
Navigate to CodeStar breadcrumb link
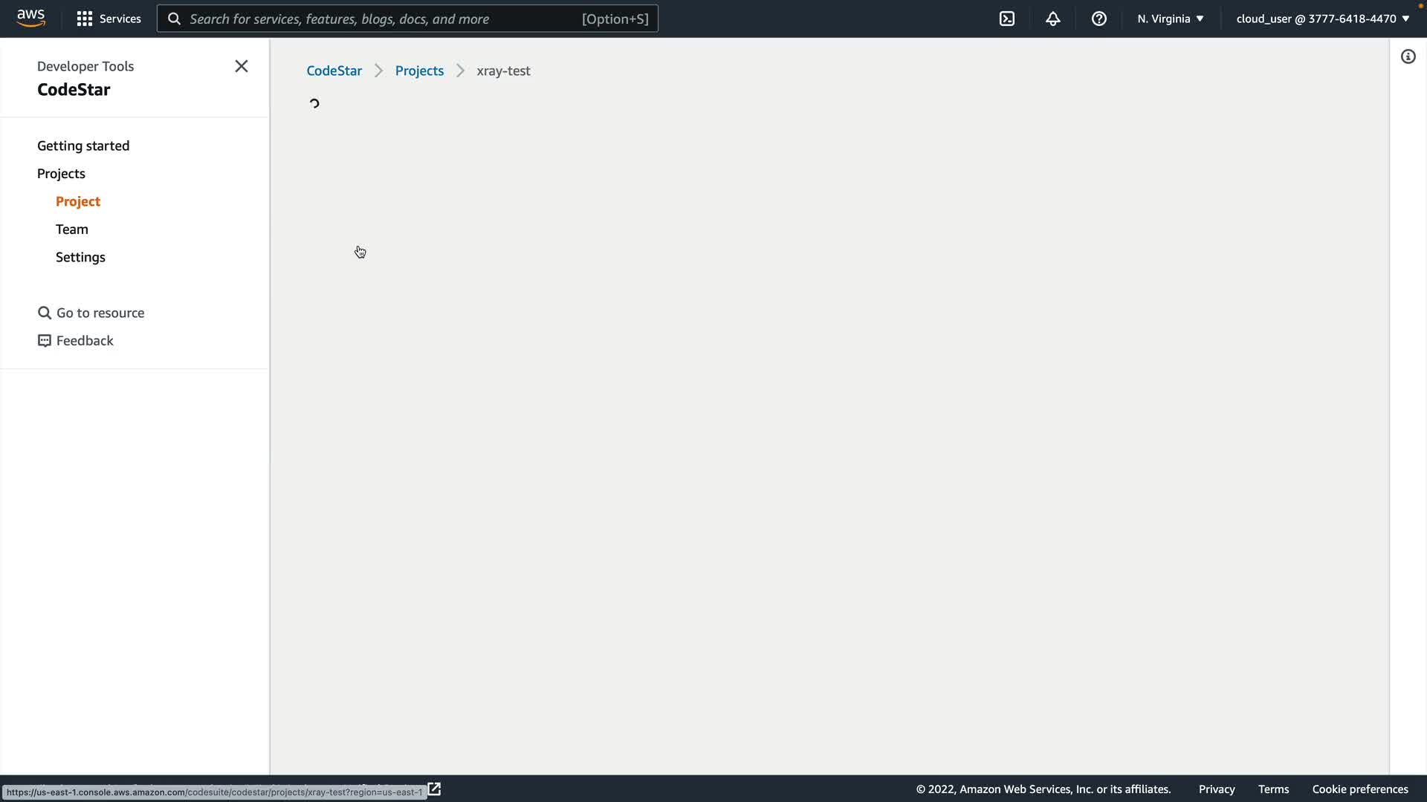pos(334,71)
